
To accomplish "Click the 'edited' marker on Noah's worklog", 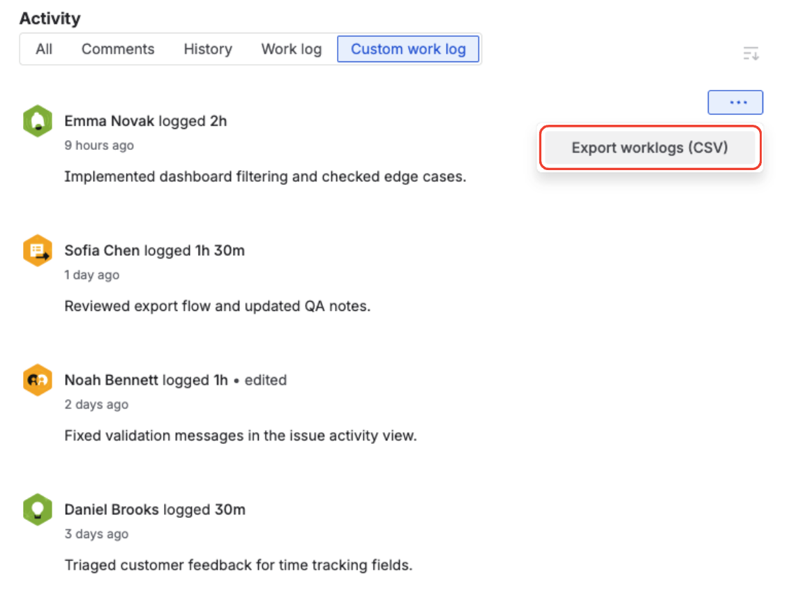I will (268, 380).
